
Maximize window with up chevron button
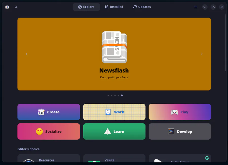213,7
